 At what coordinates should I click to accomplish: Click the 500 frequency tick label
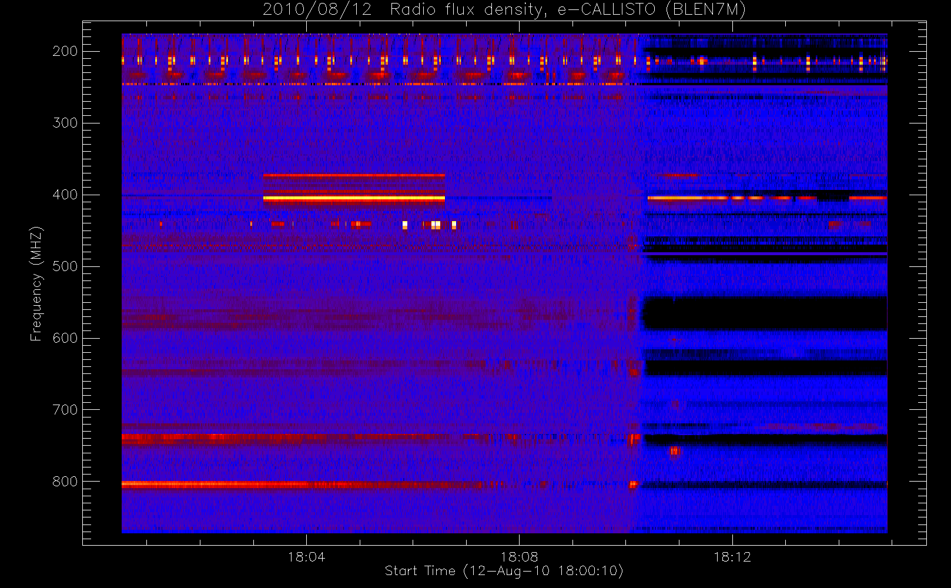65,266
